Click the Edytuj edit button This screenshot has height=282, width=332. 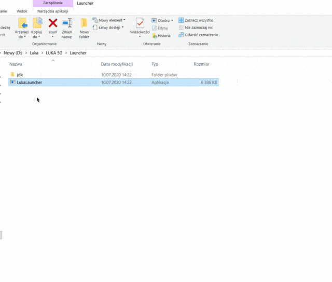tap(160, 28)
